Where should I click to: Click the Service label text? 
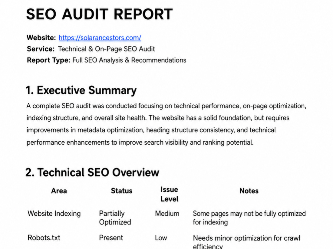(x=41, y=49)
